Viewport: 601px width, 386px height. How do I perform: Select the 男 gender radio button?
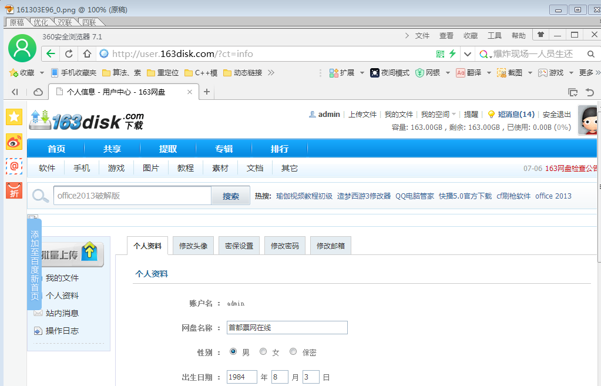[x=233, y=351]
